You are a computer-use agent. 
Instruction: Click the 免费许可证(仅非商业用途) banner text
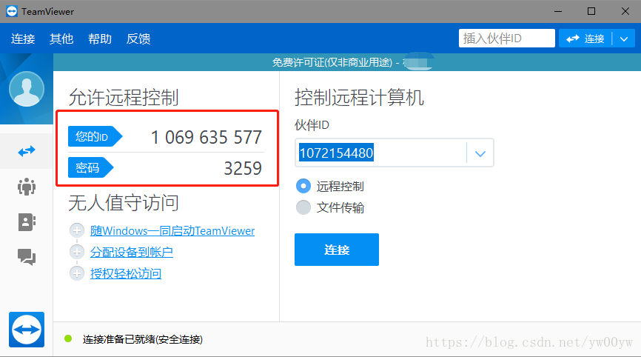[x=332, y=62]
